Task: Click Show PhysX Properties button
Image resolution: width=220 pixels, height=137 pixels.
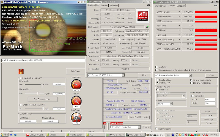Action: [139, 117]
